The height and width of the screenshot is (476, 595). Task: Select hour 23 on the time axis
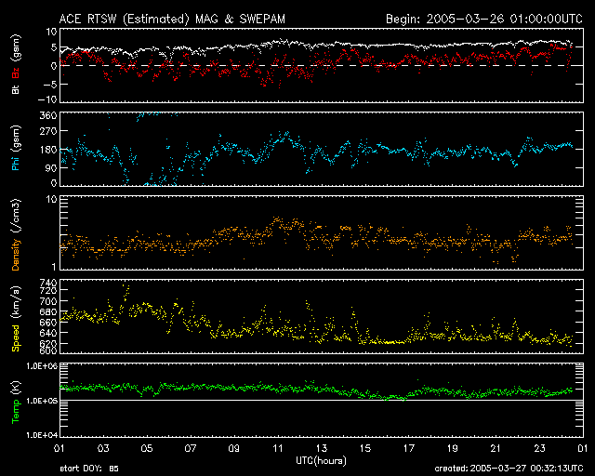click(x=539, y=449)
